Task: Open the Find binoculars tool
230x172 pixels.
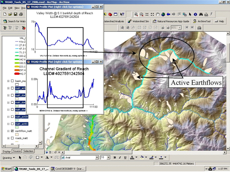Action: pos(201,14)
